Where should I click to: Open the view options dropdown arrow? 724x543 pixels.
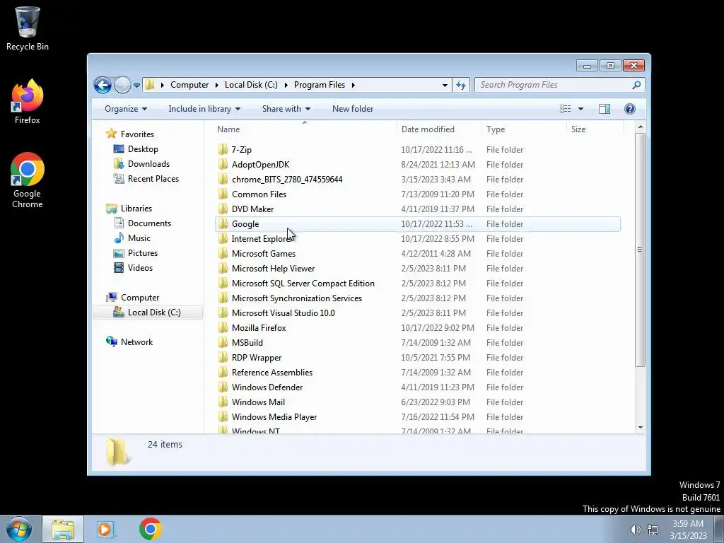[x=581, y=109]
